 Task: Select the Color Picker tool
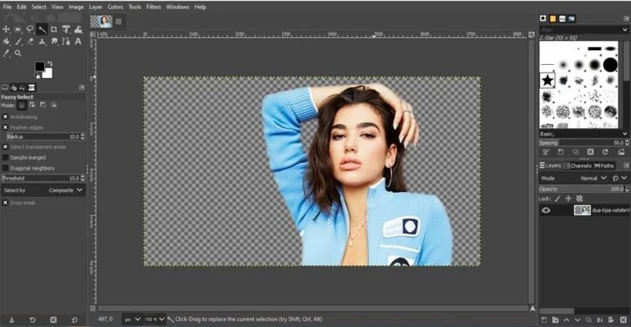tap(6, 53)
